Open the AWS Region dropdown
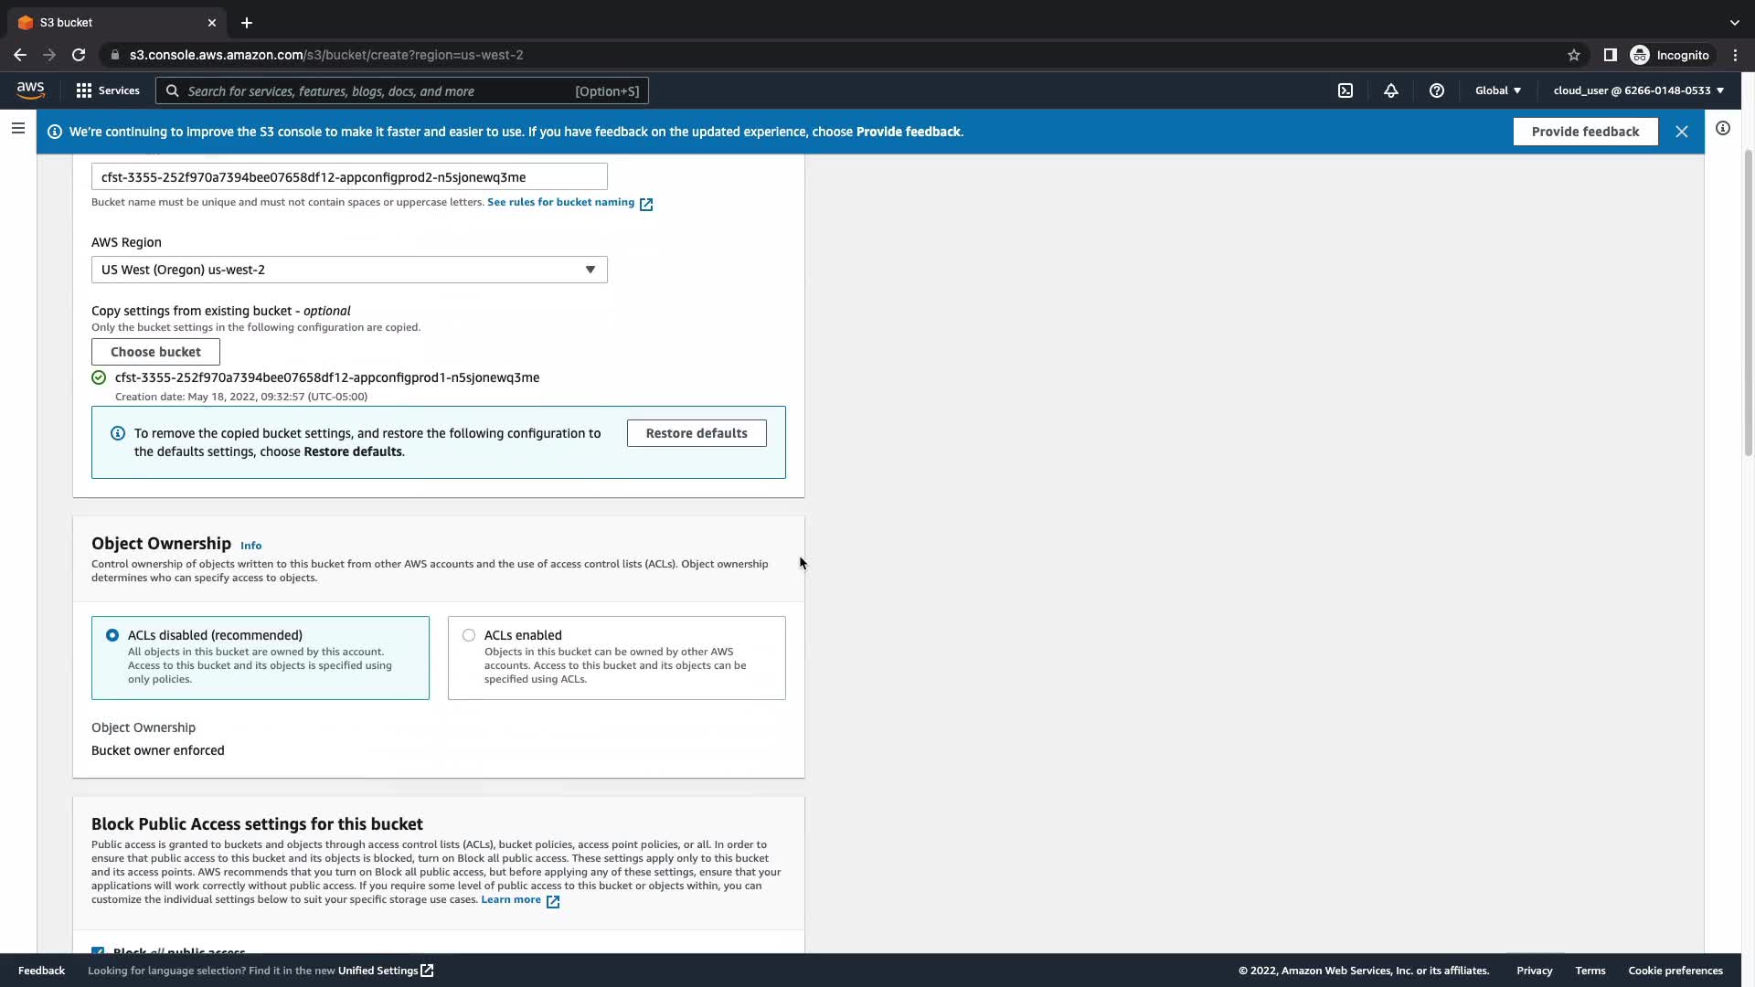 [349, 270]
